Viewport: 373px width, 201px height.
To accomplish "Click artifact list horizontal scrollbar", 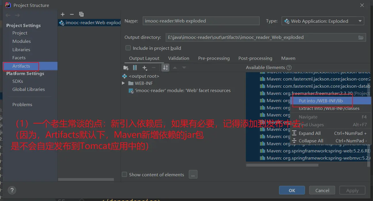I will coord(86,180).
